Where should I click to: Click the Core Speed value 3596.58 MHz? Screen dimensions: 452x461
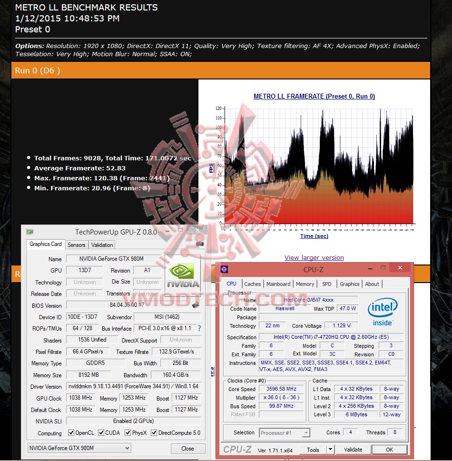point(282,389)
